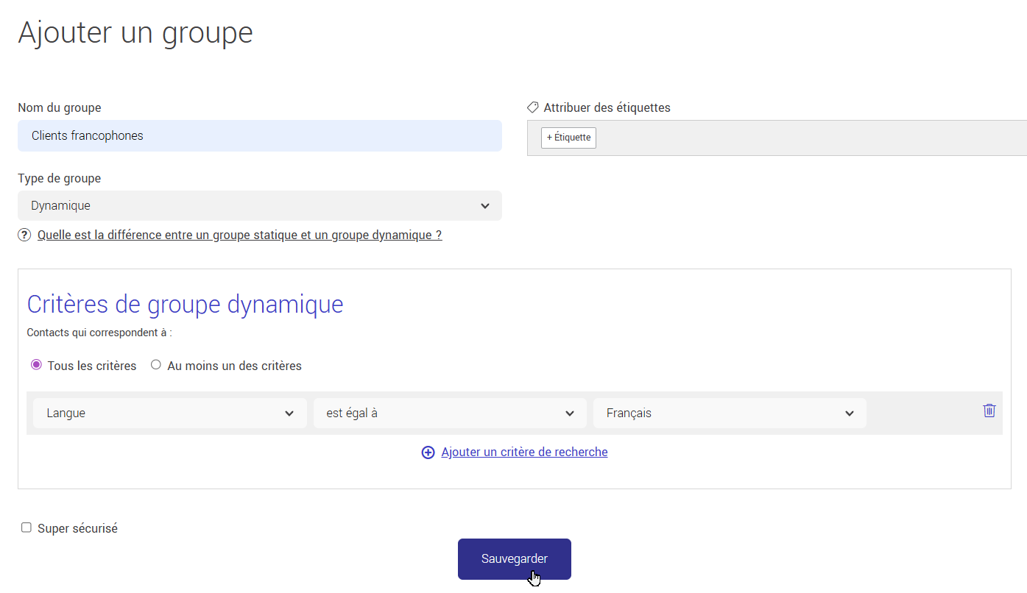Screen dimensions: 1027x593
Task: Click the plus circle icon beside Ajouter un critère
Action: click(428, 452)
